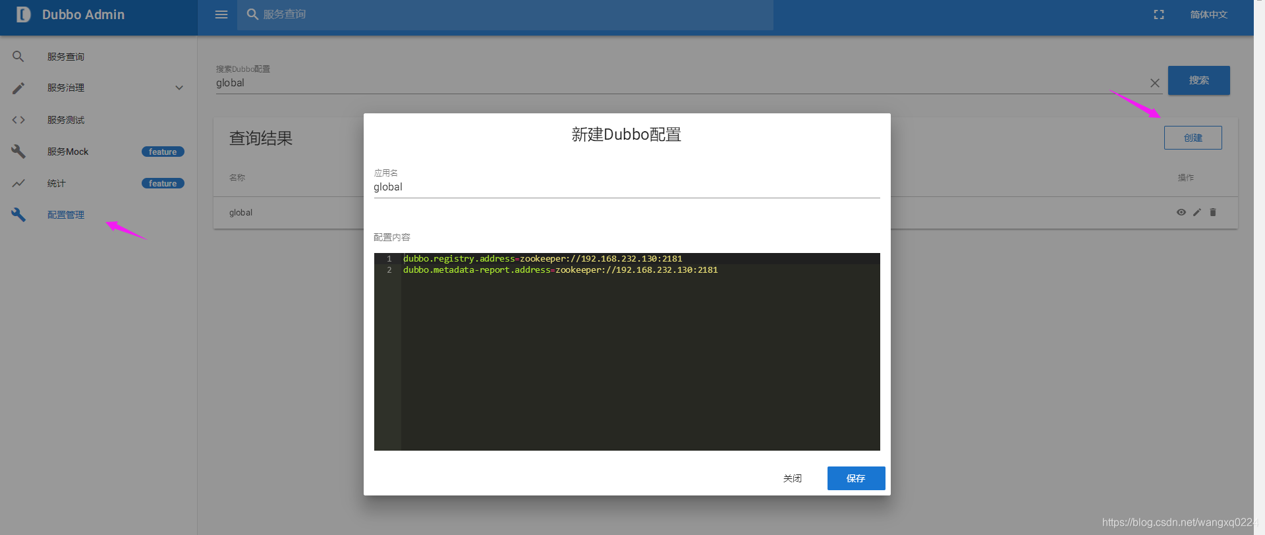
Task: Click the Dubbo Admin logo icon
Action: 23,14
